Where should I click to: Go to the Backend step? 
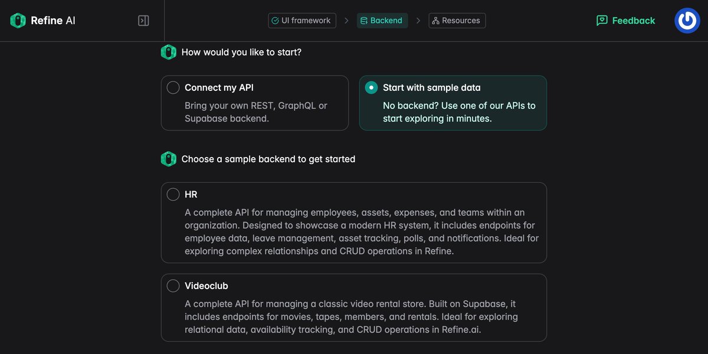coord(382,21)
